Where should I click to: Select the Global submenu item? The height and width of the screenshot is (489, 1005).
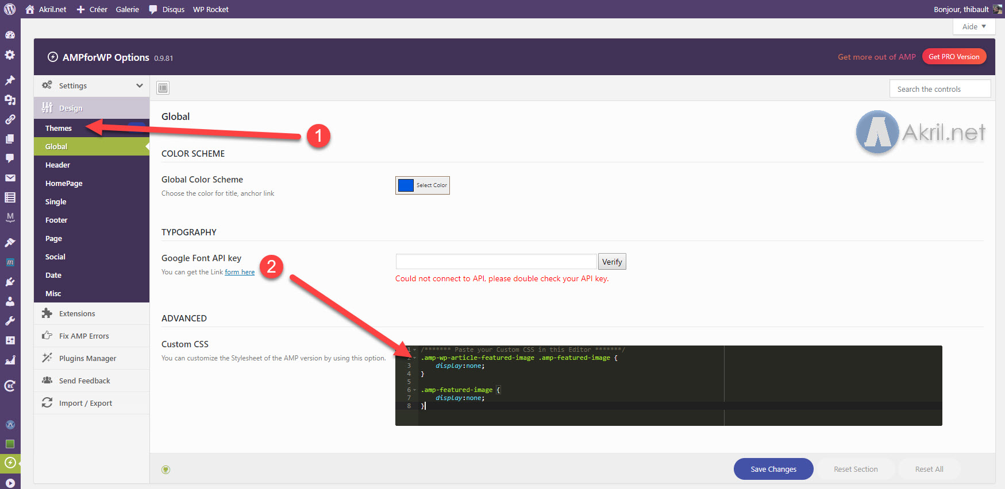pyautogui.click(x=91, y=146)
